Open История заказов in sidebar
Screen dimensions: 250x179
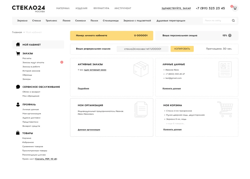31,71
